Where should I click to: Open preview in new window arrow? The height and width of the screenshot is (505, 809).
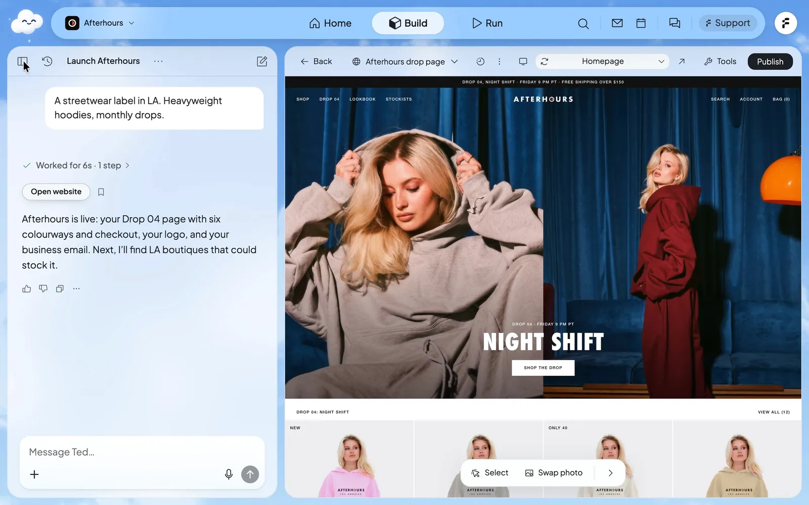point(682,62)
